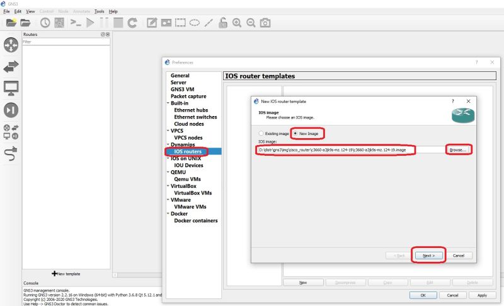The width and height of the screenshot is (504, 306).
Task: Collapse the IOS on UNIX section
Action: point(168,158)
